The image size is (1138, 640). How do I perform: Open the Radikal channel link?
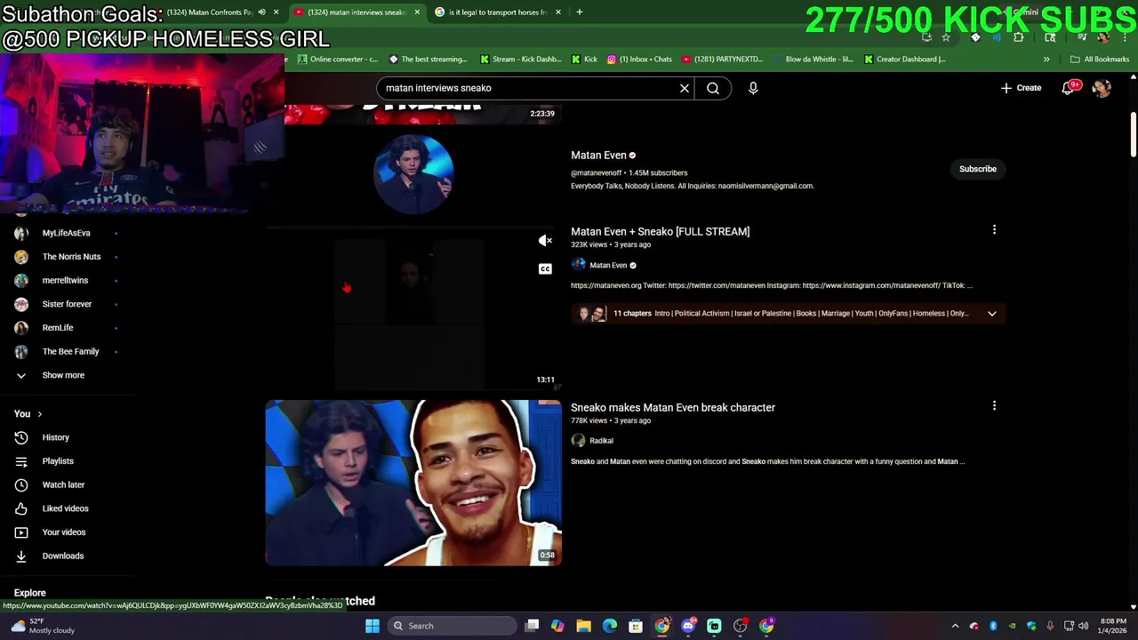pyautogui.click(x=601, y=441)
